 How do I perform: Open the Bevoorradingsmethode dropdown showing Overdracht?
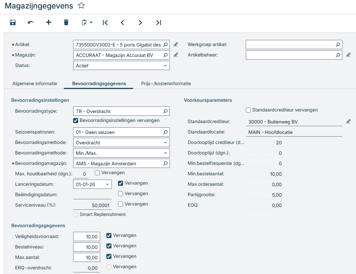coord(165,142)
